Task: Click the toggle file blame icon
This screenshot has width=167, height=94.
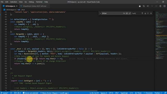Action: coord(148,6)
